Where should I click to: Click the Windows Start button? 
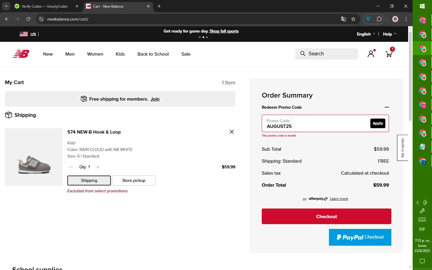point(422,6)
